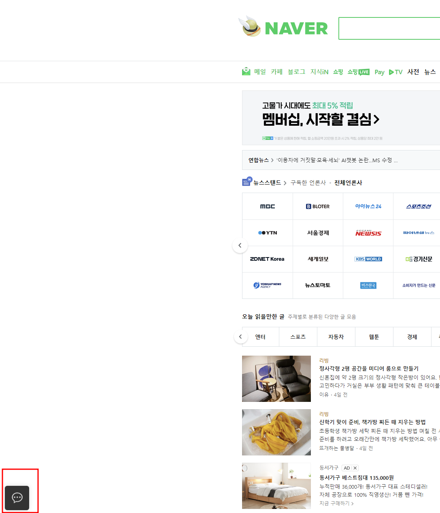This screenshot has height=513, width=440.
Task: Select the 경제 topic tab
Action: 412,337
